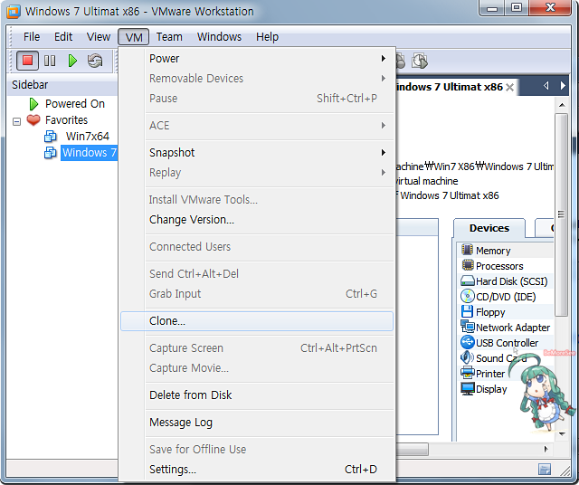Viewport: 579px width, 485px height.
Task: Click the Suspend pause toolbar icon
Action: 50,61
